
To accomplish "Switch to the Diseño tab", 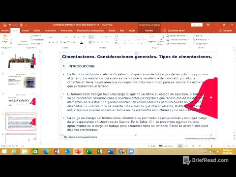I will click(37, 30).
